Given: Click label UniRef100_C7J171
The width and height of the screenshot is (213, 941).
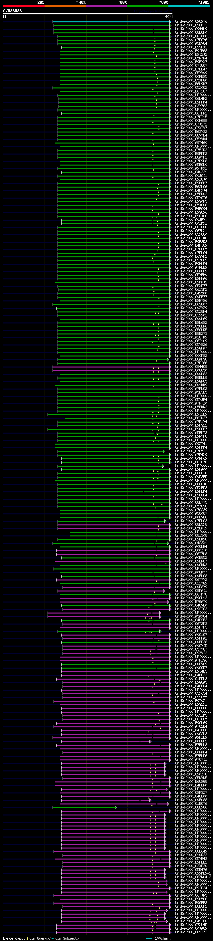Looking at the screenshot, I should pos(191,125).
